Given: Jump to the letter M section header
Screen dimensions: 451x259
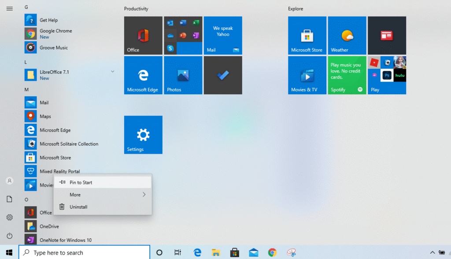Looking at the screenshot, I should (26, 90).
